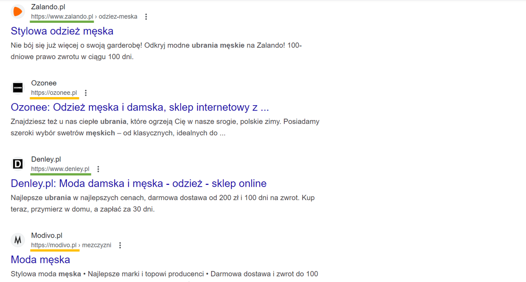Click the https://www.zalando.pl URL breadcrumb
This screenshot has width=526, height=282.
[x=84, y=17]
